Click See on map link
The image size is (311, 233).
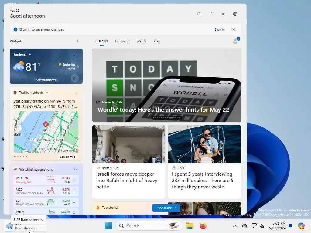[68, 157]
